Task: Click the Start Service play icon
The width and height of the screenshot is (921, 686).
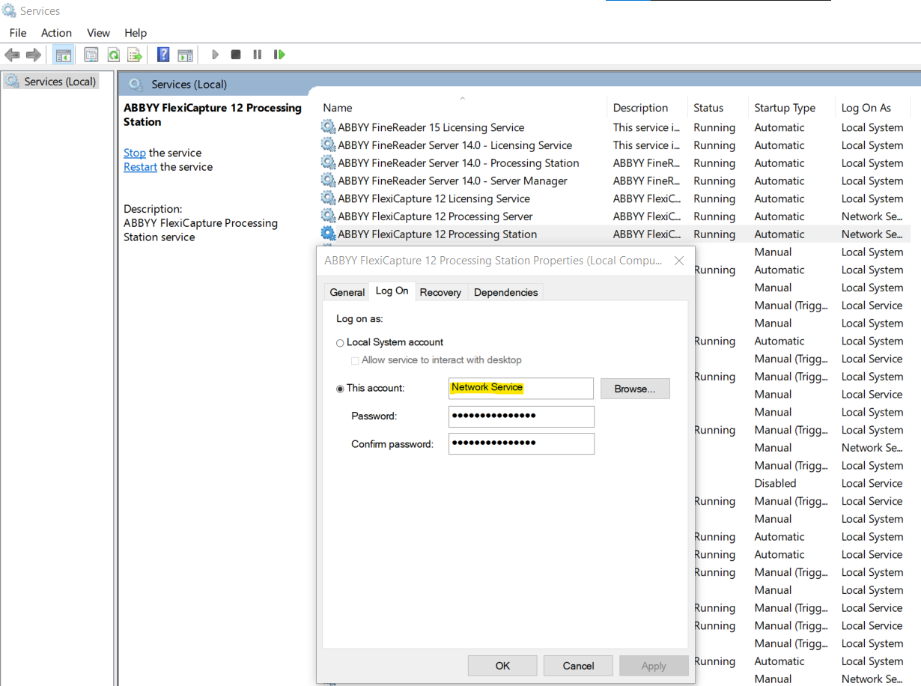Action: tap(215, 55)
